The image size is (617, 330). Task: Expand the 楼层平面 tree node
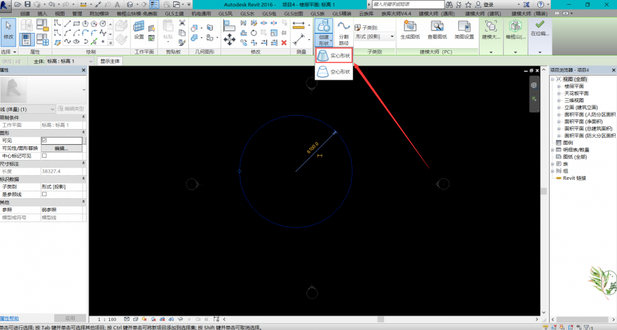click(x=559, y=86)
